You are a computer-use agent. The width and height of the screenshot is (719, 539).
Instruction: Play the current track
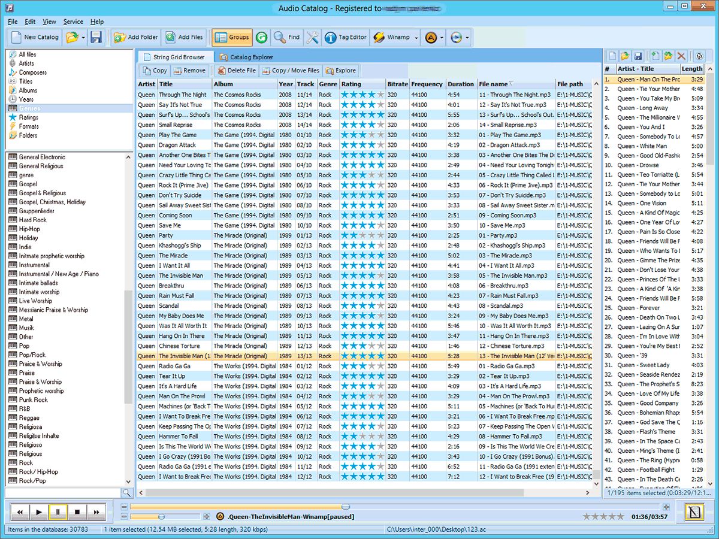[x=39, y=512]
